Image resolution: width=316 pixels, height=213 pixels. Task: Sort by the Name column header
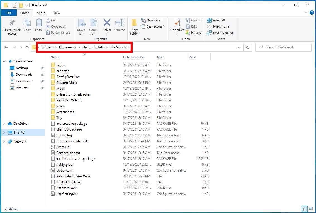[x=85, y=57]
